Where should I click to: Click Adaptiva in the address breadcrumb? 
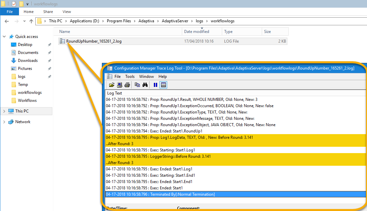146,21
